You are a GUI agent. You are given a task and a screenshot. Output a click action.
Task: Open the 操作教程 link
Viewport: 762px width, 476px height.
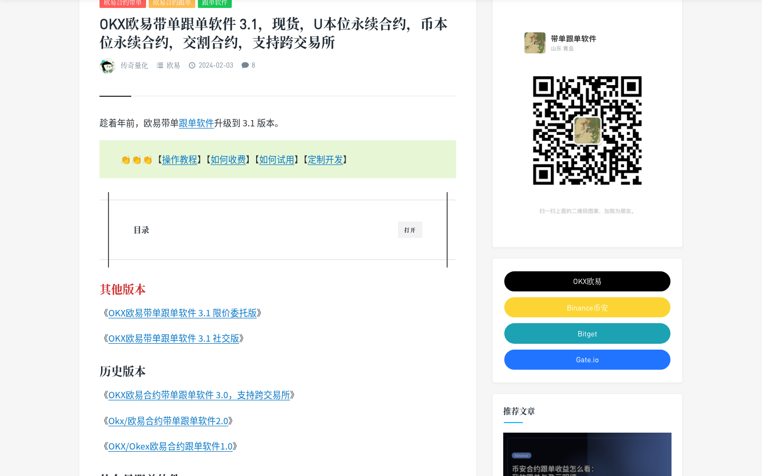tap(179, 160)
